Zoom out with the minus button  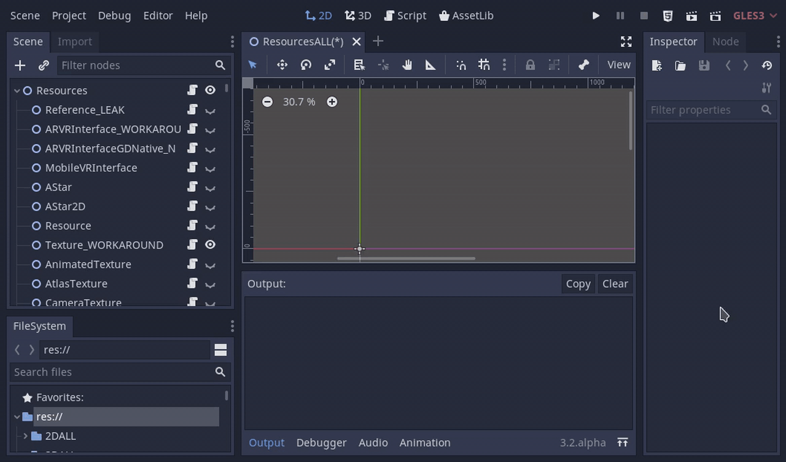[267, 102]
